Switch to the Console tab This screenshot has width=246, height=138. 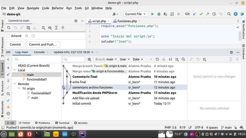click(39, 52)
